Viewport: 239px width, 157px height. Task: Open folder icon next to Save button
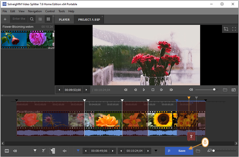(198, 151)
